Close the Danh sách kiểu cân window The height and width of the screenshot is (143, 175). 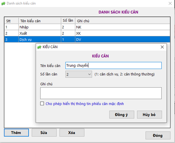(x=170, y=3)
